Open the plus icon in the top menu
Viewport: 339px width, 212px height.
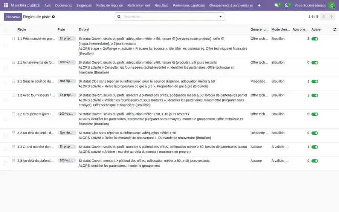coord(259,5)
